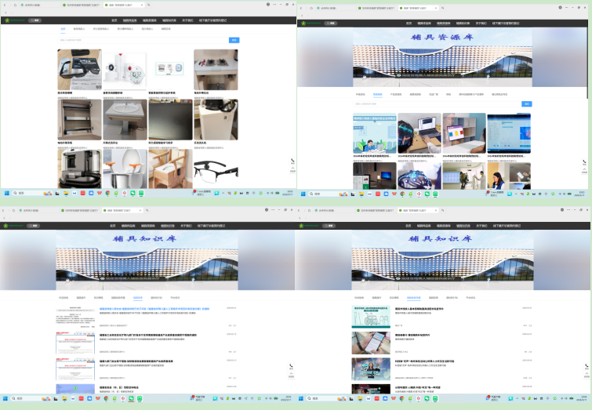592x410 pixels.
Task: Open the black sunglasses product thumbnail
Action: click(79, 70)
